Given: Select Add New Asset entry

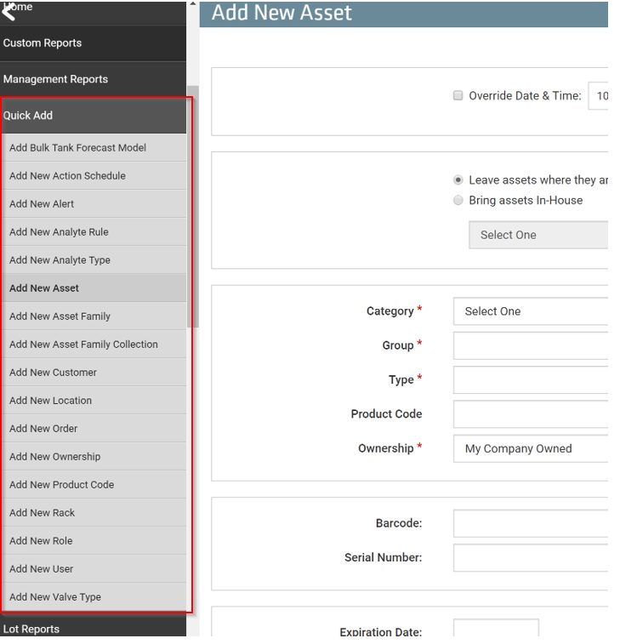Looking at the screenshot, I should point(94,288).
